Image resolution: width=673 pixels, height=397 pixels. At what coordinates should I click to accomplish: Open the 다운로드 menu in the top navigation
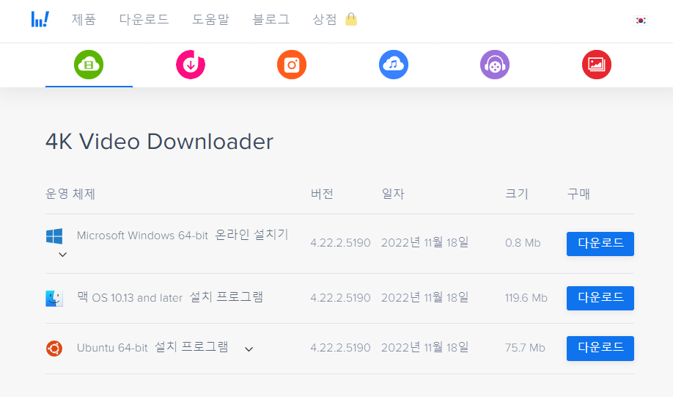point(144,19)
